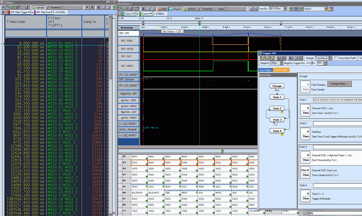The image size is (362, 216).
Task: Enable Force Main Prefill checkbox
Action: (x=336, y=58)
